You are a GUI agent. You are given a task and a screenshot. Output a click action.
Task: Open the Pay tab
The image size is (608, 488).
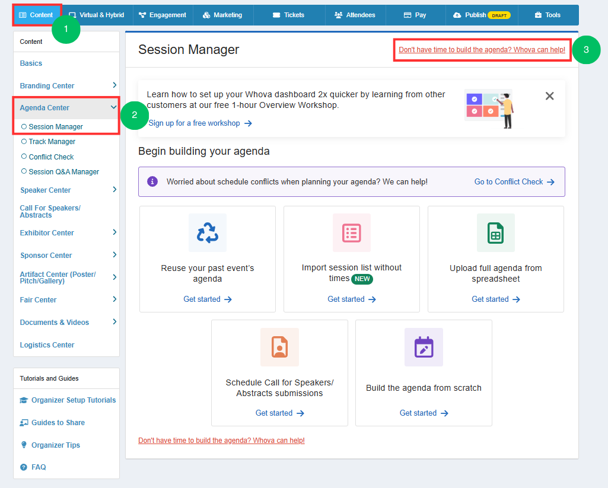click(415, 15)
